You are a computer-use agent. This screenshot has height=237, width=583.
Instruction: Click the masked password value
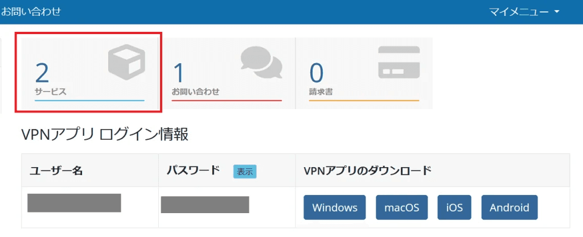[205, 205]
